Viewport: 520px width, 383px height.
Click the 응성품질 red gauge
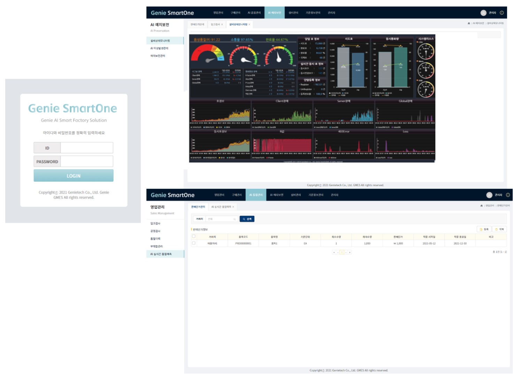(x=208, y=53)
